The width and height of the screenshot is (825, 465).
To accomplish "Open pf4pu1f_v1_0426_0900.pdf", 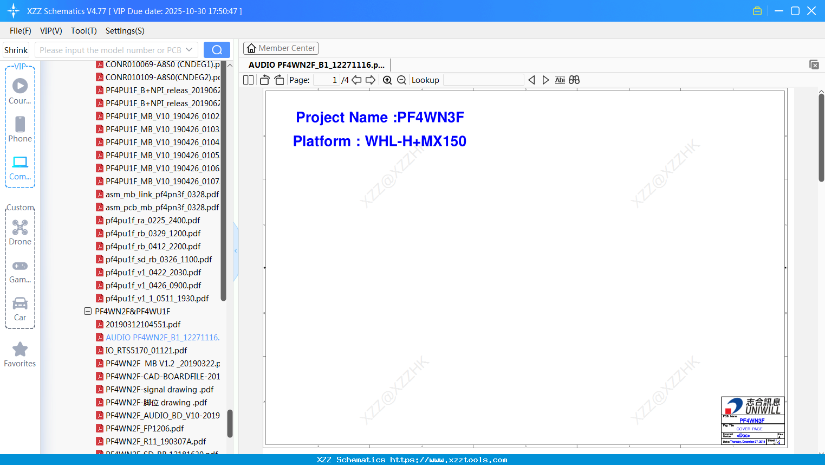I will coord(148,286).
